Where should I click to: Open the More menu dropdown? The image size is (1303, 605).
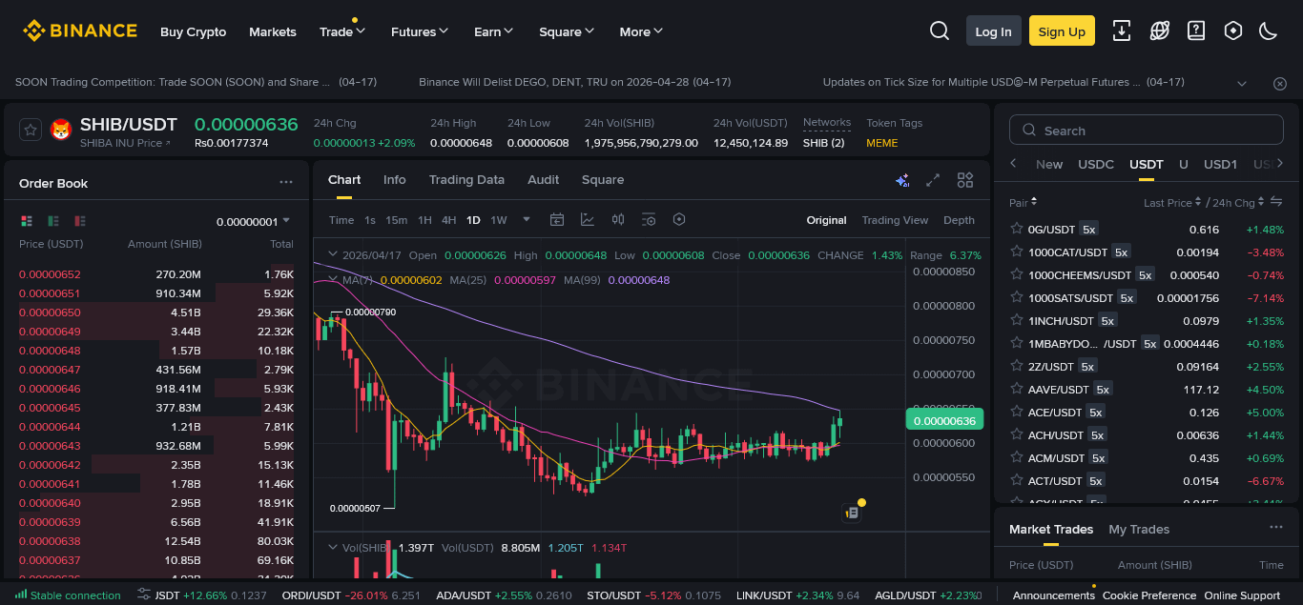[641, 31]
